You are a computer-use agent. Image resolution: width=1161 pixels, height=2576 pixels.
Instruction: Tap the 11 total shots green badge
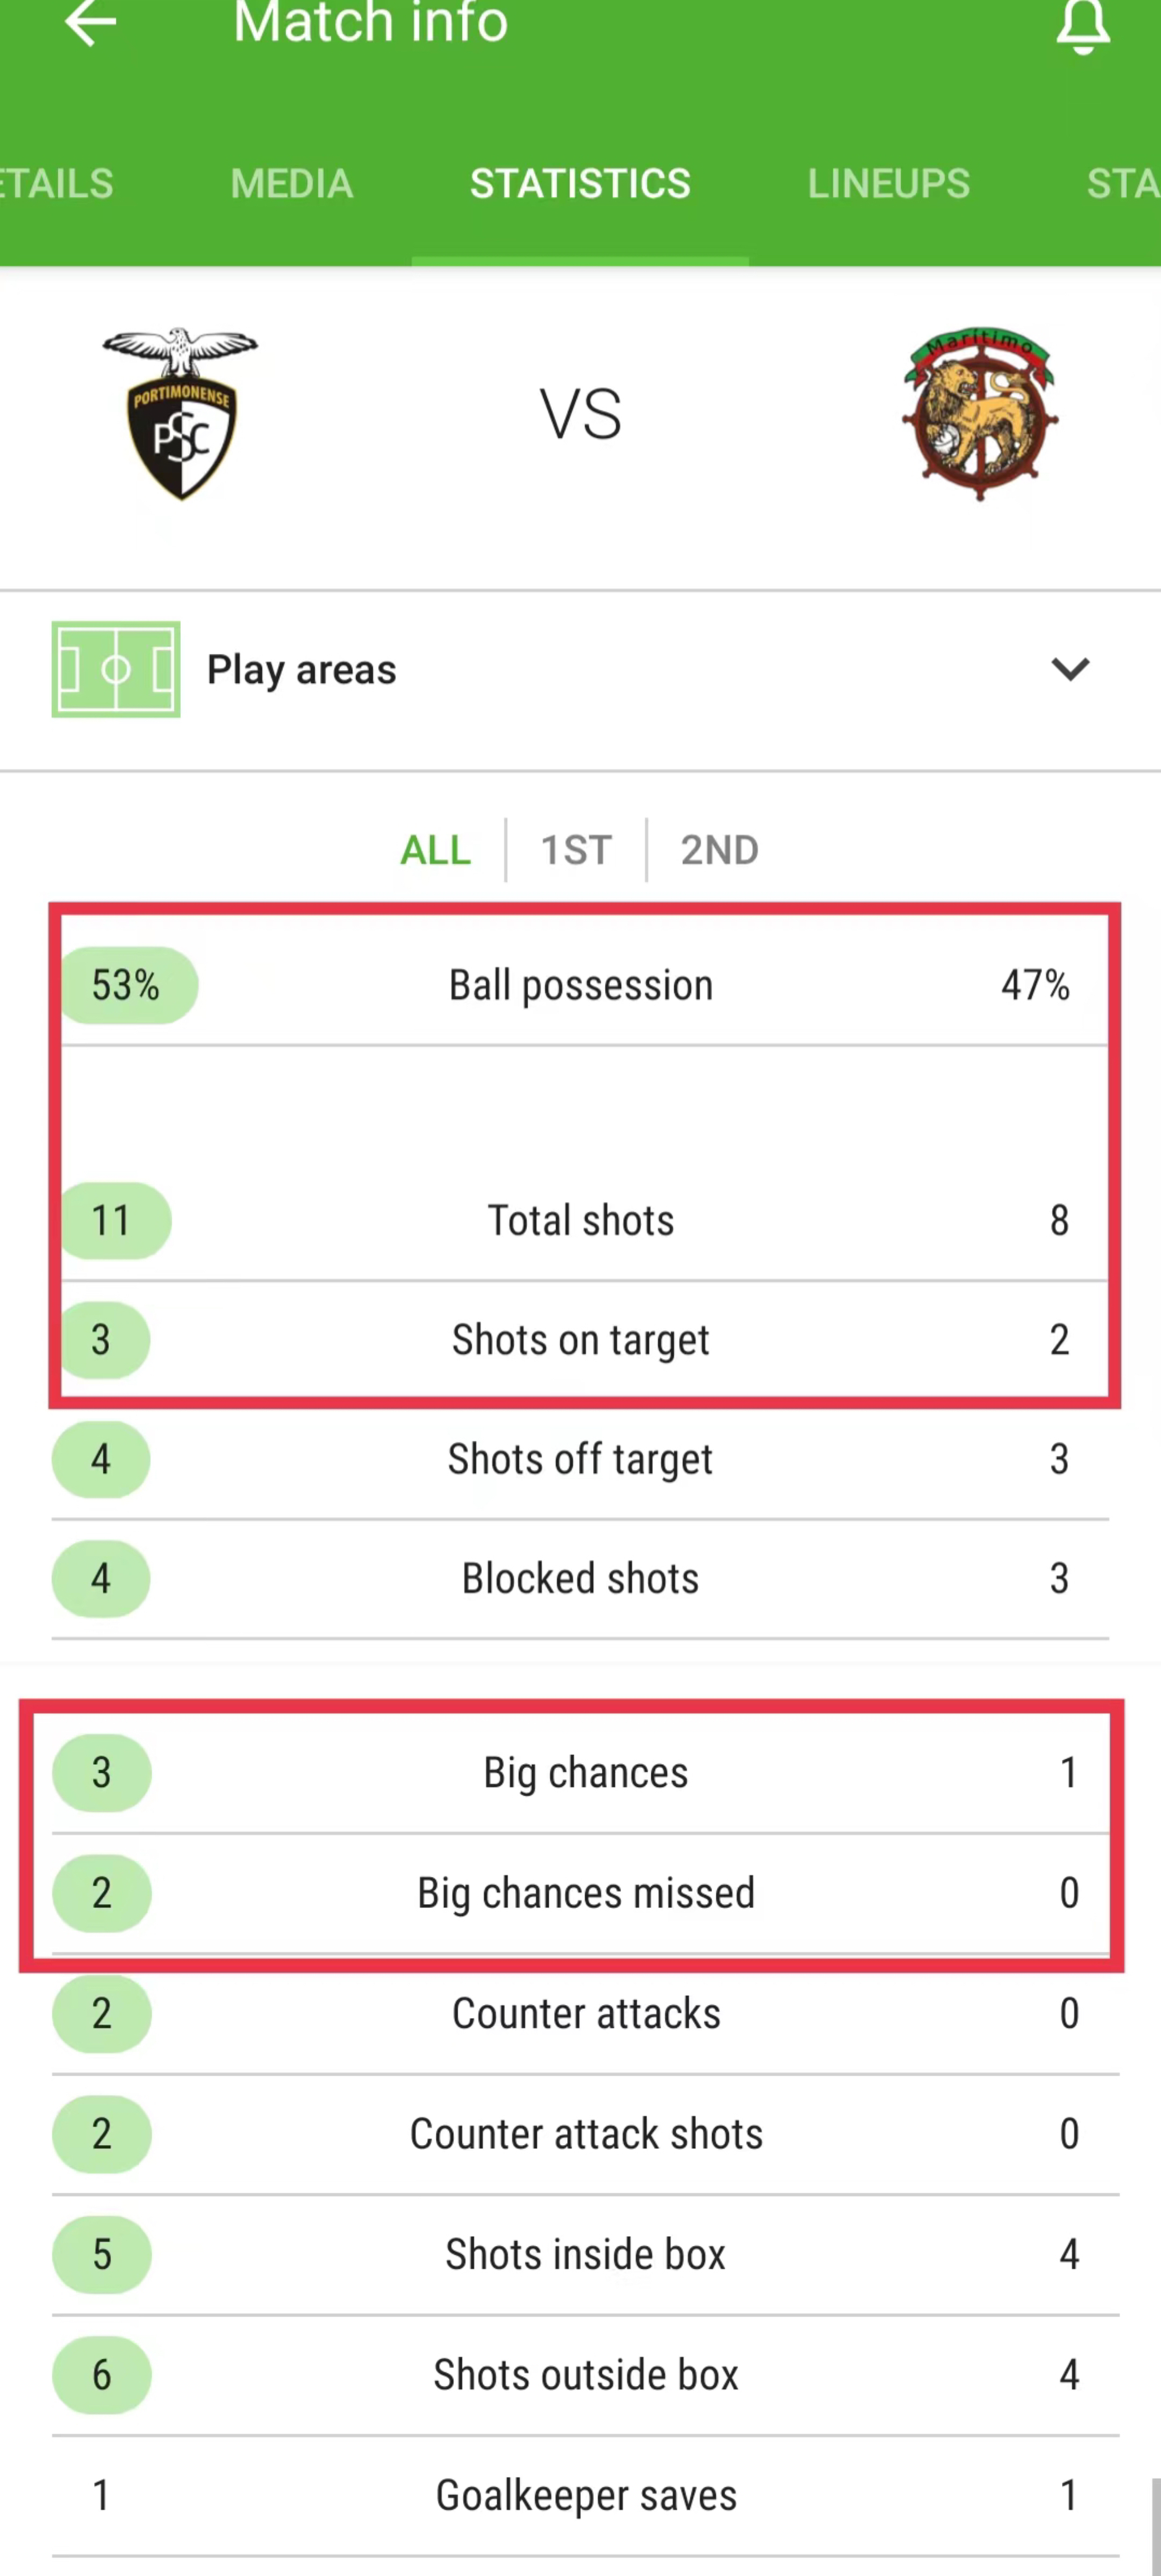click(115, 1220)
